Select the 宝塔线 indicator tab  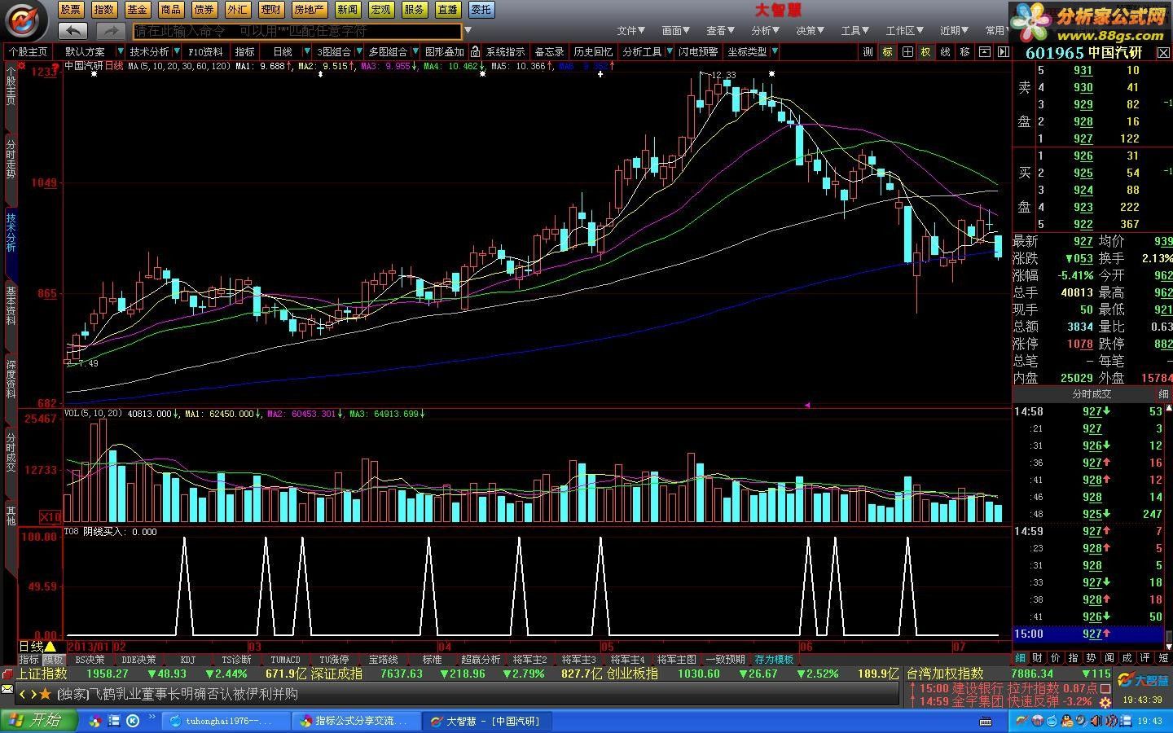(x=383, y=660)
